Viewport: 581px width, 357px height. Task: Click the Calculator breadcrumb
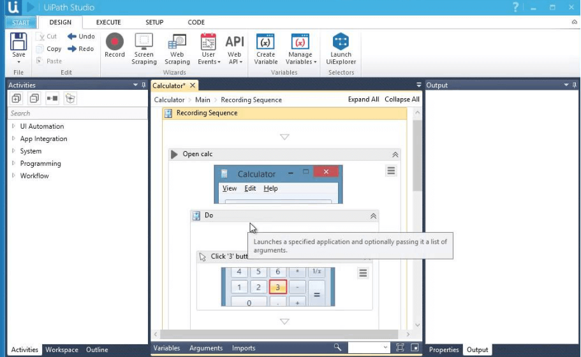pos(170,99)
